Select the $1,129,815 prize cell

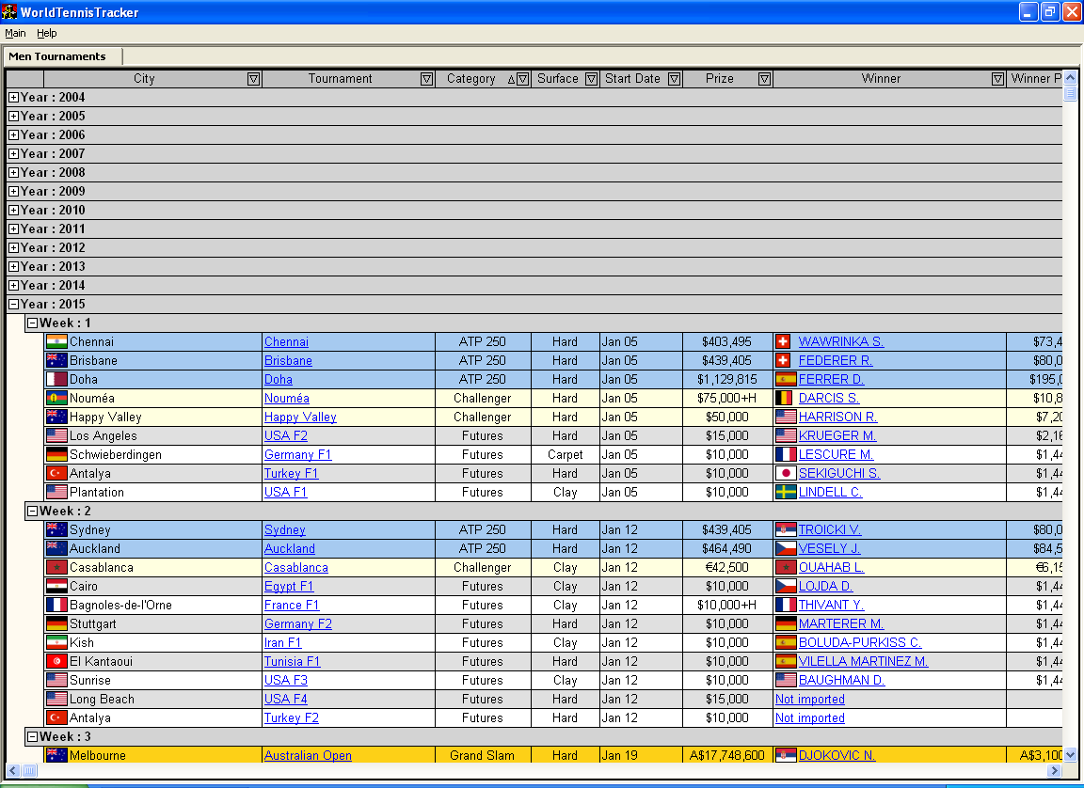pyautogui.click(x=727, y=379)
